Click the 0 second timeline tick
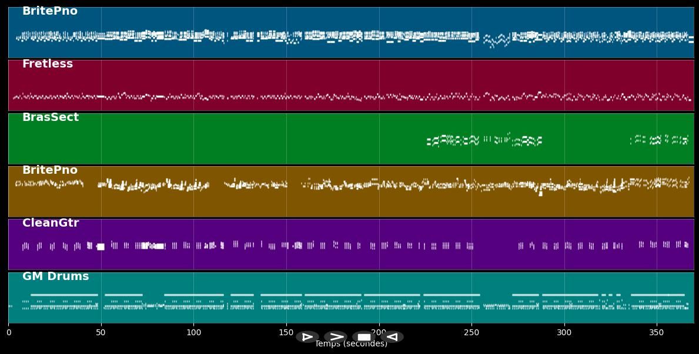 [x=9, y=333]
